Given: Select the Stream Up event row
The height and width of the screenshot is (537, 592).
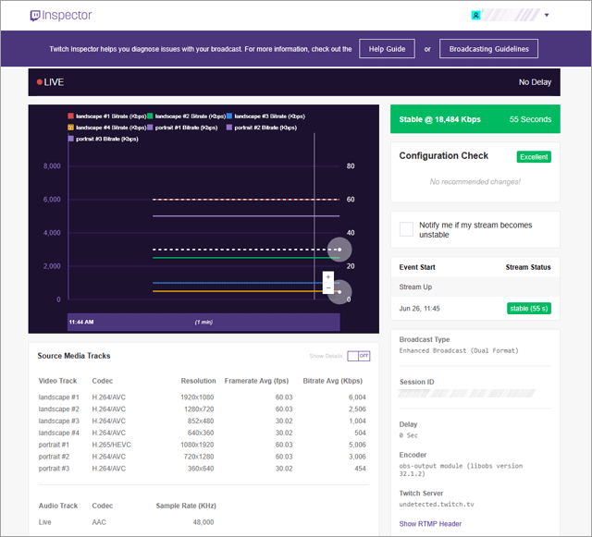Looking at the screenshot, I should tap(475, 287).
